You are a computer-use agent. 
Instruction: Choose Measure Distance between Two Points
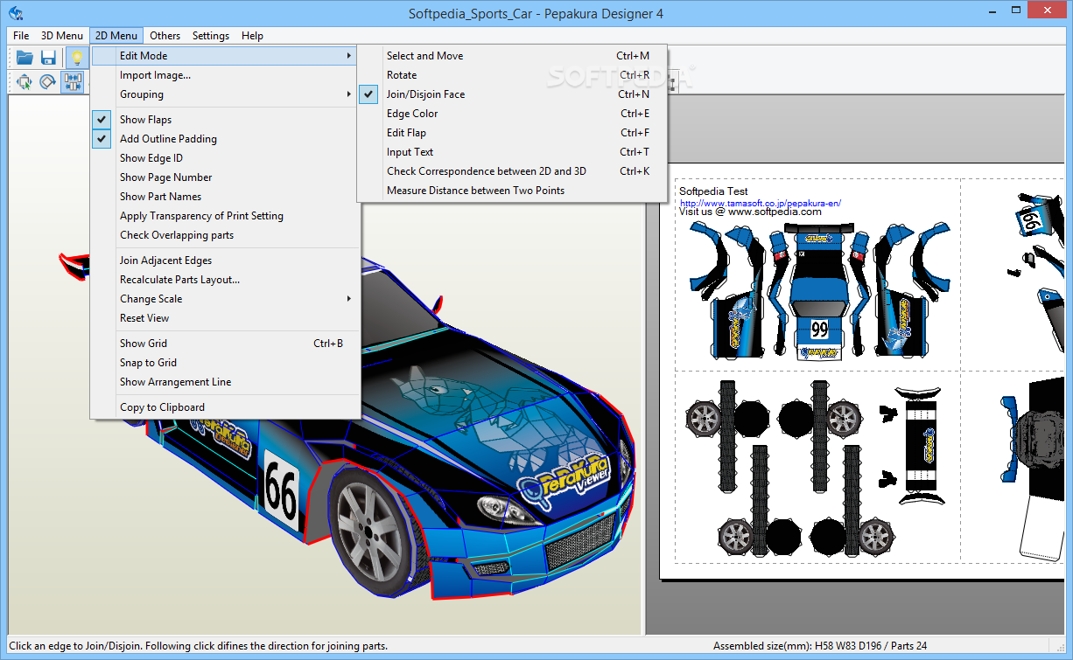pos(512,191)
